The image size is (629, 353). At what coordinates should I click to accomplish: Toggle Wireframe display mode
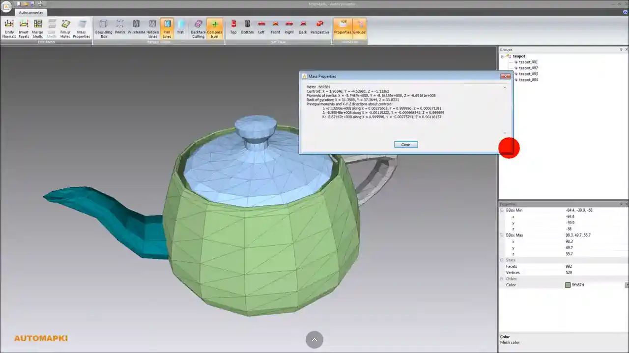click(136, 28)
